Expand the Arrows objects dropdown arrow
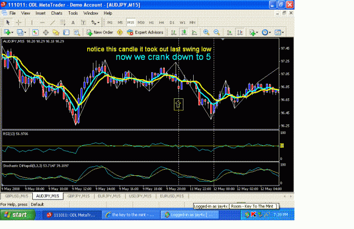The width and height of the screenshot is (354, 229). pos(98,23)
